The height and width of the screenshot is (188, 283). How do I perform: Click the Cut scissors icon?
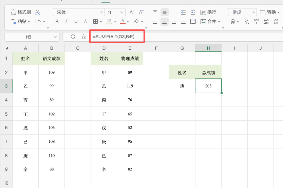click(38, 12)
